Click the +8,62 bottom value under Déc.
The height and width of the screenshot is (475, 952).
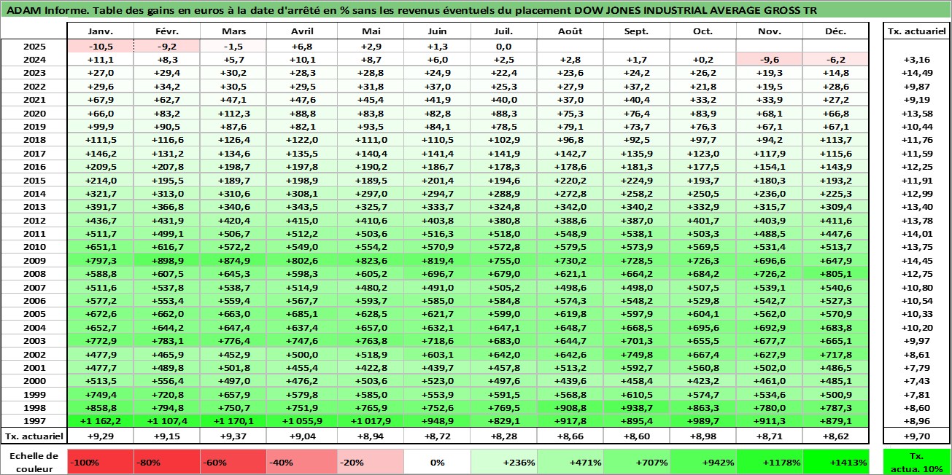coord(836,436)
